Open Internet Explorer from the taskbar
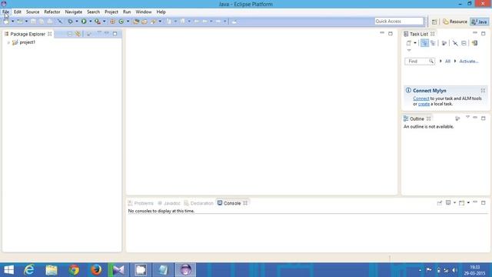This screenshot has height=277, width=492. tap(29, 270)
